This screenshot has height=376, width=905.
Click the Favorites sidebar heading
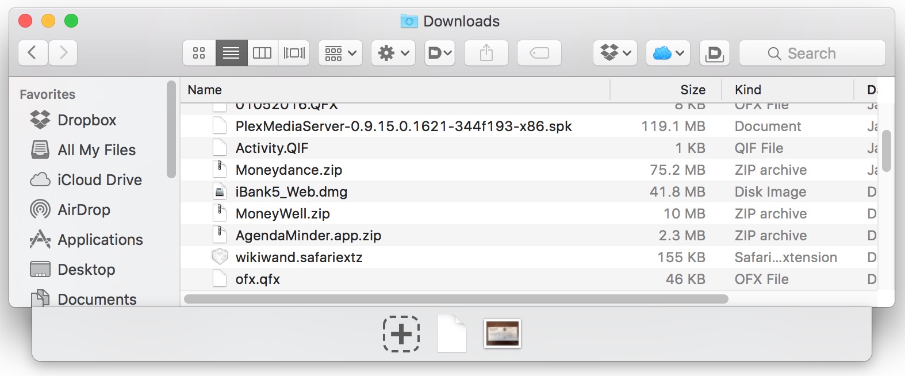coord(48,94)
